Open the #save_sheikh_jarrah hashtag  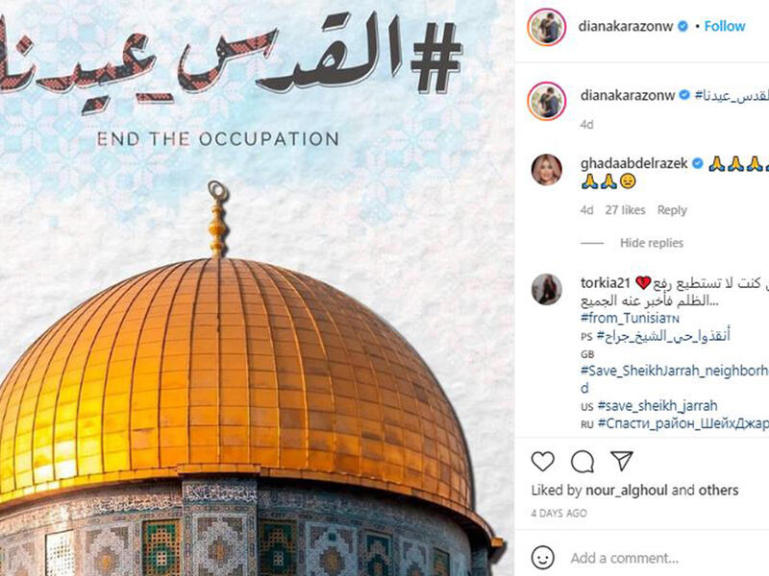pyautogui.click(x=657, y=405)
